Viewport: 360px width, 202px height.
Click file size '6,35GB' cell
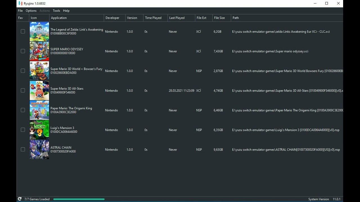pos(218,130)
